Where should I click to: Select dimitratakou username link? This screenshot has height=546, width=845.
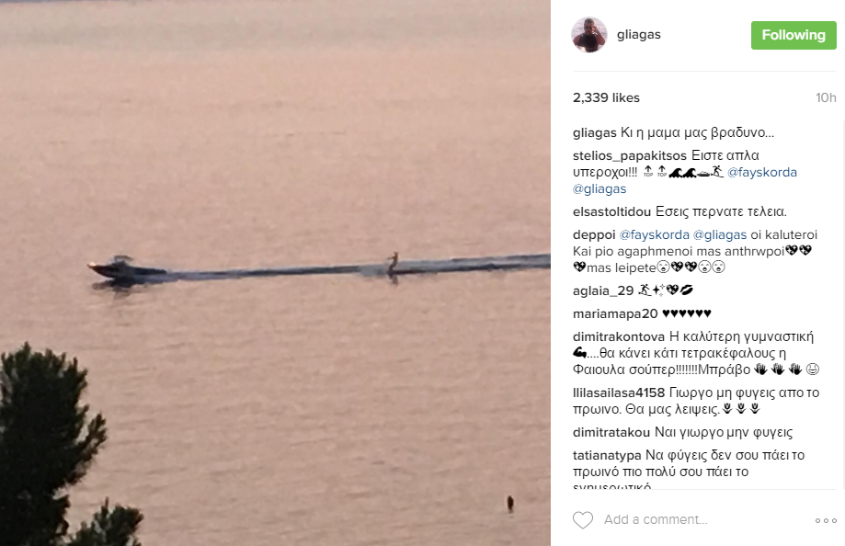[611, 432]
